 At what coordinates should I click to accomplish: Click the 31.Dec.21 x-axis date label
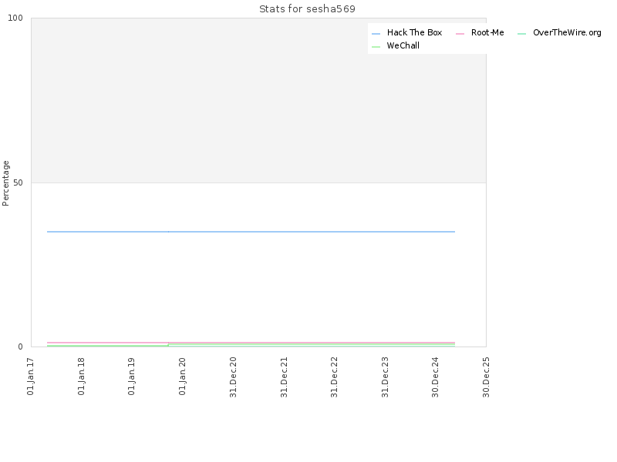point(284,377)
